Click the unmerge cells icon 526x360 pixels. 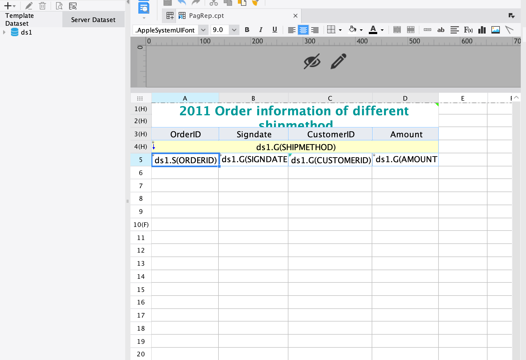click(410, 30)
